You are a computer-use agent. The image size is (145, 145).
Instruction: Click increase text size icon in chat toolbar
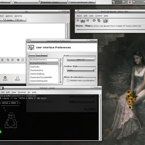click(12, 60)
